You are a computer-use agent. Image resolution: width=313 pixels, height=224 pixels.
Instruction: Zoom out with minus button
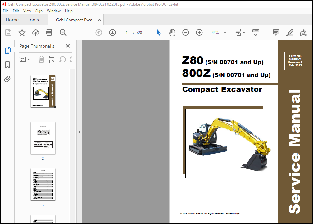tap(185, 33)
